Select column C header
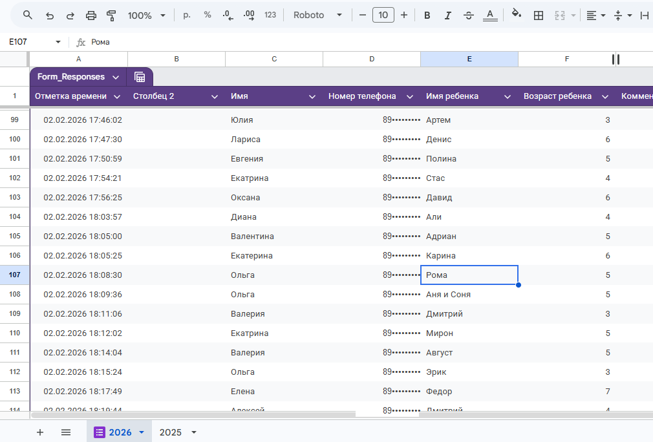 tap(274, 59)
